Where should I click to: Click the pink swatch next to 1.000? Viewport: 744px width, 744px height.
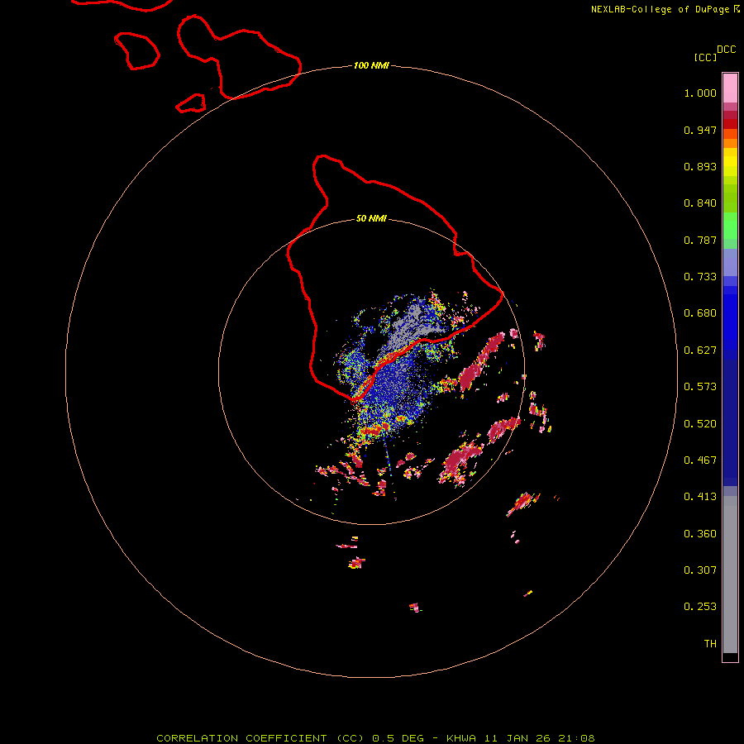click(730, 88)
